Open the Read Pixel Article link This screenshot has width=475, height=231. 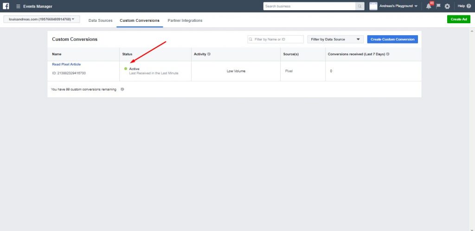[x=66, y=64]
